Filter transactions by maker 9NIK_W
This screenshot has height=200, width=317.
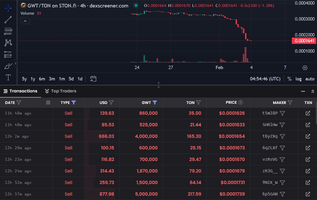282,183
